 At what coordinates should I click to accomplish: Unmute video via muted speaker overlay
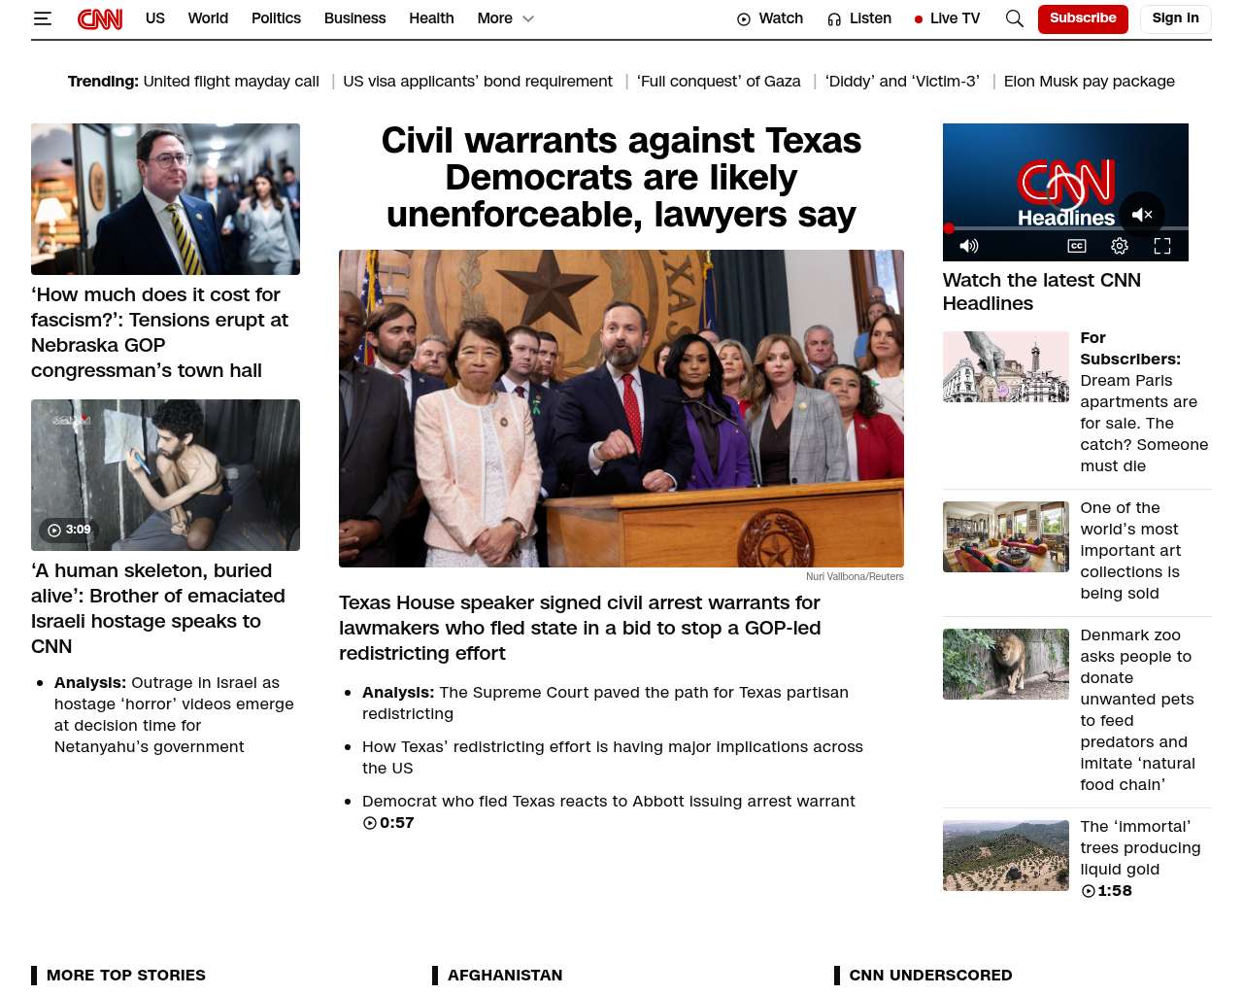coord(1142,215)
